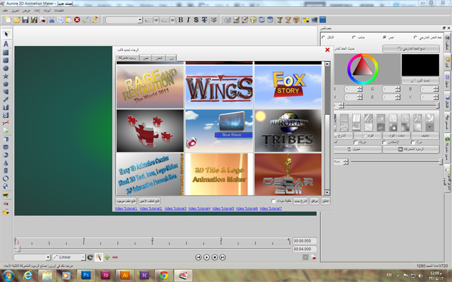Click the Save floppy disk icon
The image size is (452, 282).
[26, 20]
